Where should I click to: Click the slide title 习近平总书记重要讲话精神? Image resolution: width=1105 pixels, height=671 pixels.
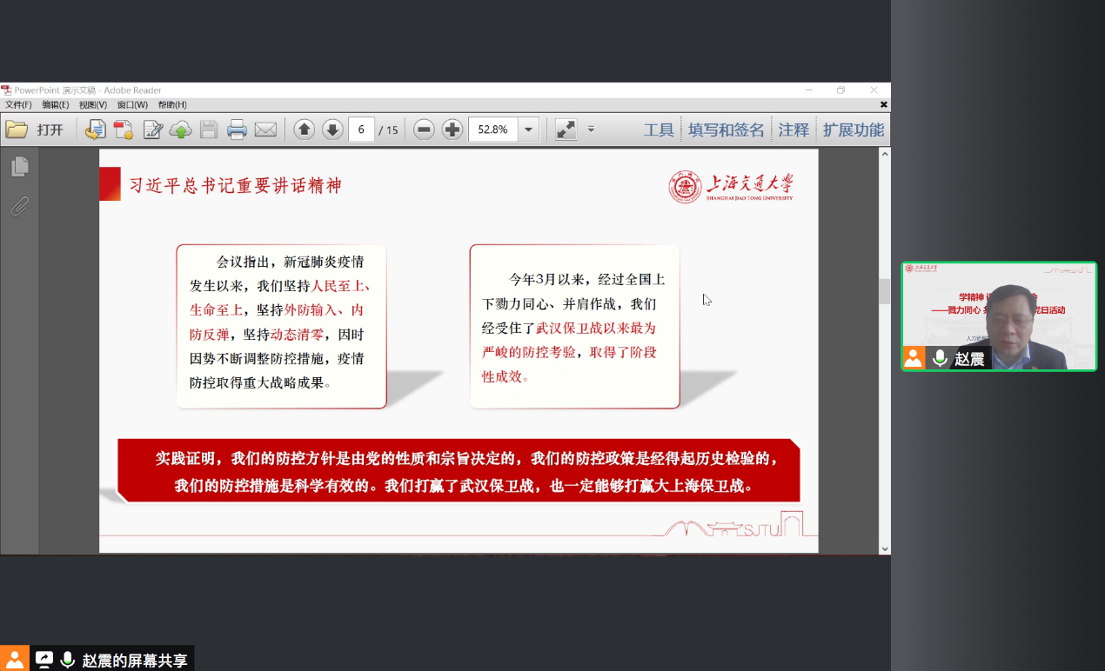(235, 185)
